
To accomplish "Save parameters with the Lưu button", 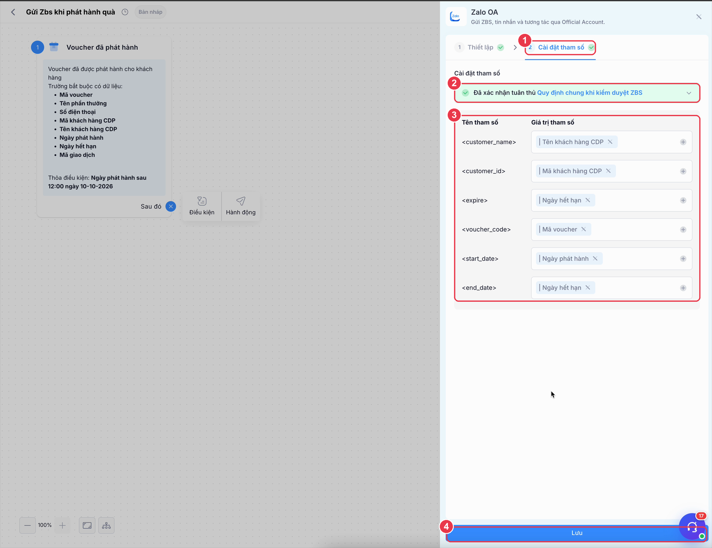I will tap(577, 533).
